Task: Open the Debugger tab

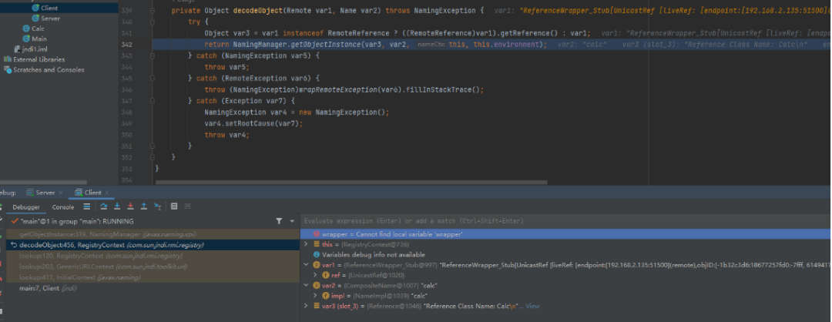Action: 26,207
